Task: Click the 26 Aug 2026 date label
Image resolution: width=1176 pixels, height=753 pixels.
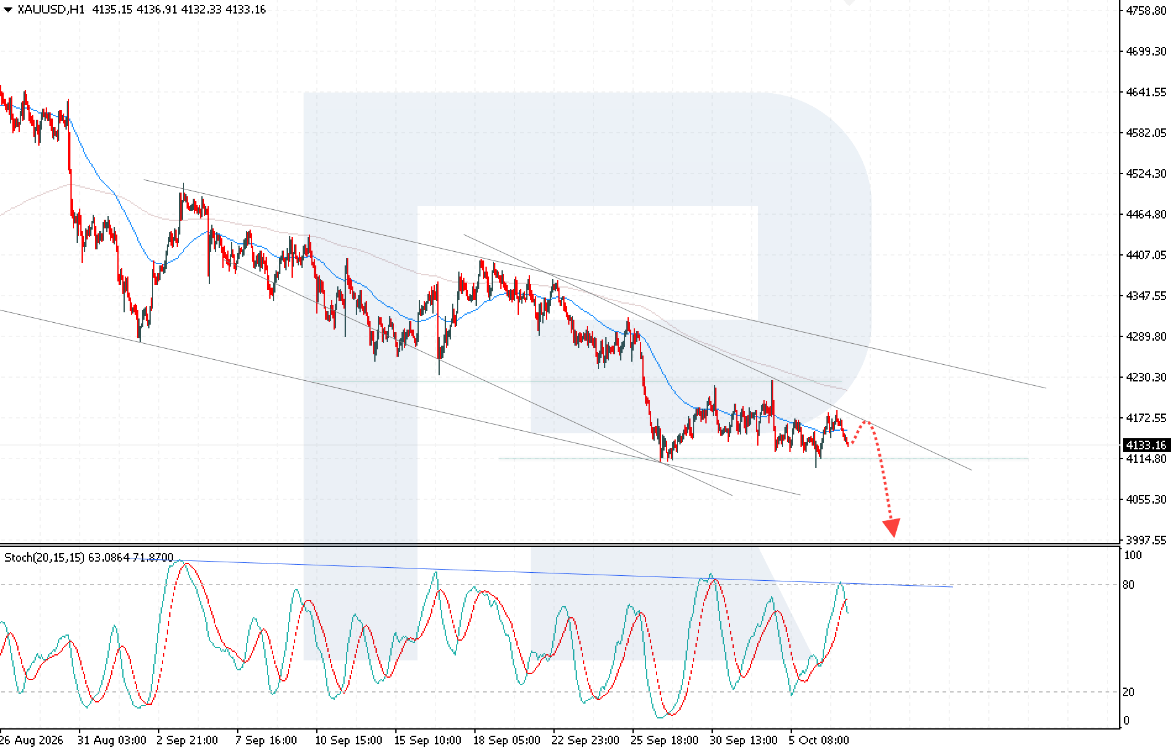Action: [31, 740]
